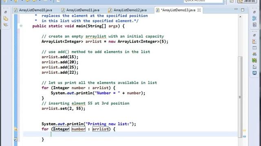Select the linked 'number' template field

[x=78, y=129]
